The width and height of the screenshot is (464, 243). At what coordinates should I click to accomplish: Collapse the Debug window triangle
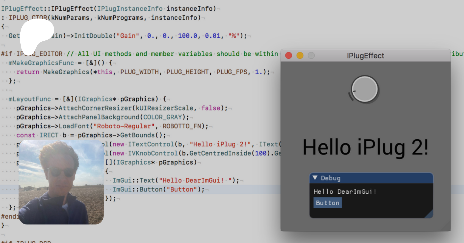pyautogui.click(x=315, y=178)
